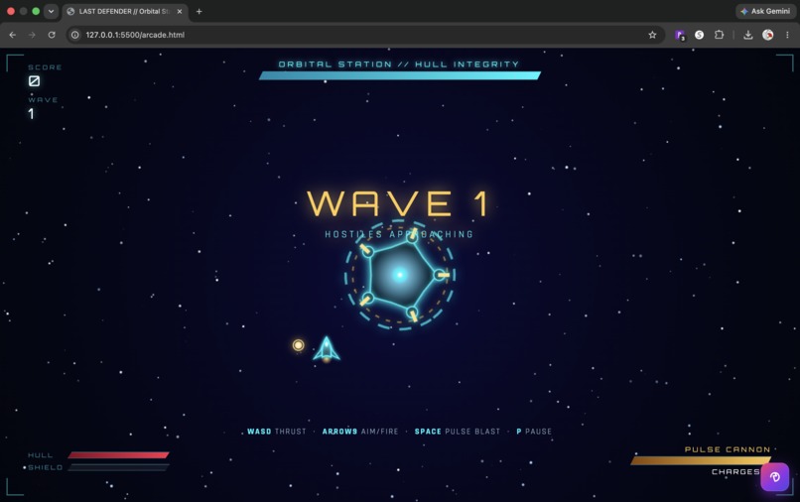The height and width of the screenshot is (502, 800).
Task: View site information icon in address bar
Action: tap(75, 35)
